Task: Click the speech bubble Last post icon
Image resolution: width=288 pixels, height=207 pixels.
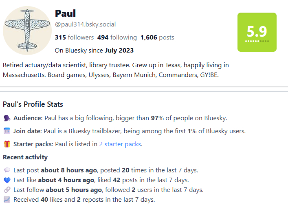Action: coord(7,170)
